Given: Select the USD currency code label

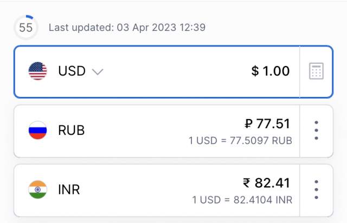Looking at the screenshot, I should coord(72,71).
